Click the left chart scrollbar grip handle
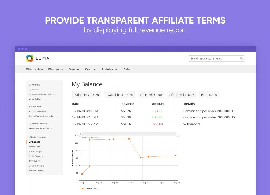Screen dimensions: 270x195 click(x=80, y=134)
